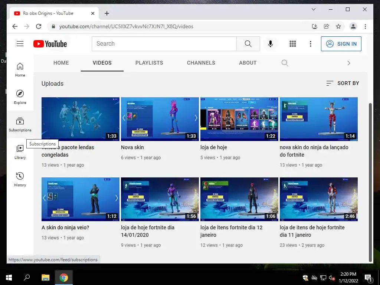This screenshot has width=380, height=285.
Task: Open the YouTube hamburger guide menu
Action: 20,44
